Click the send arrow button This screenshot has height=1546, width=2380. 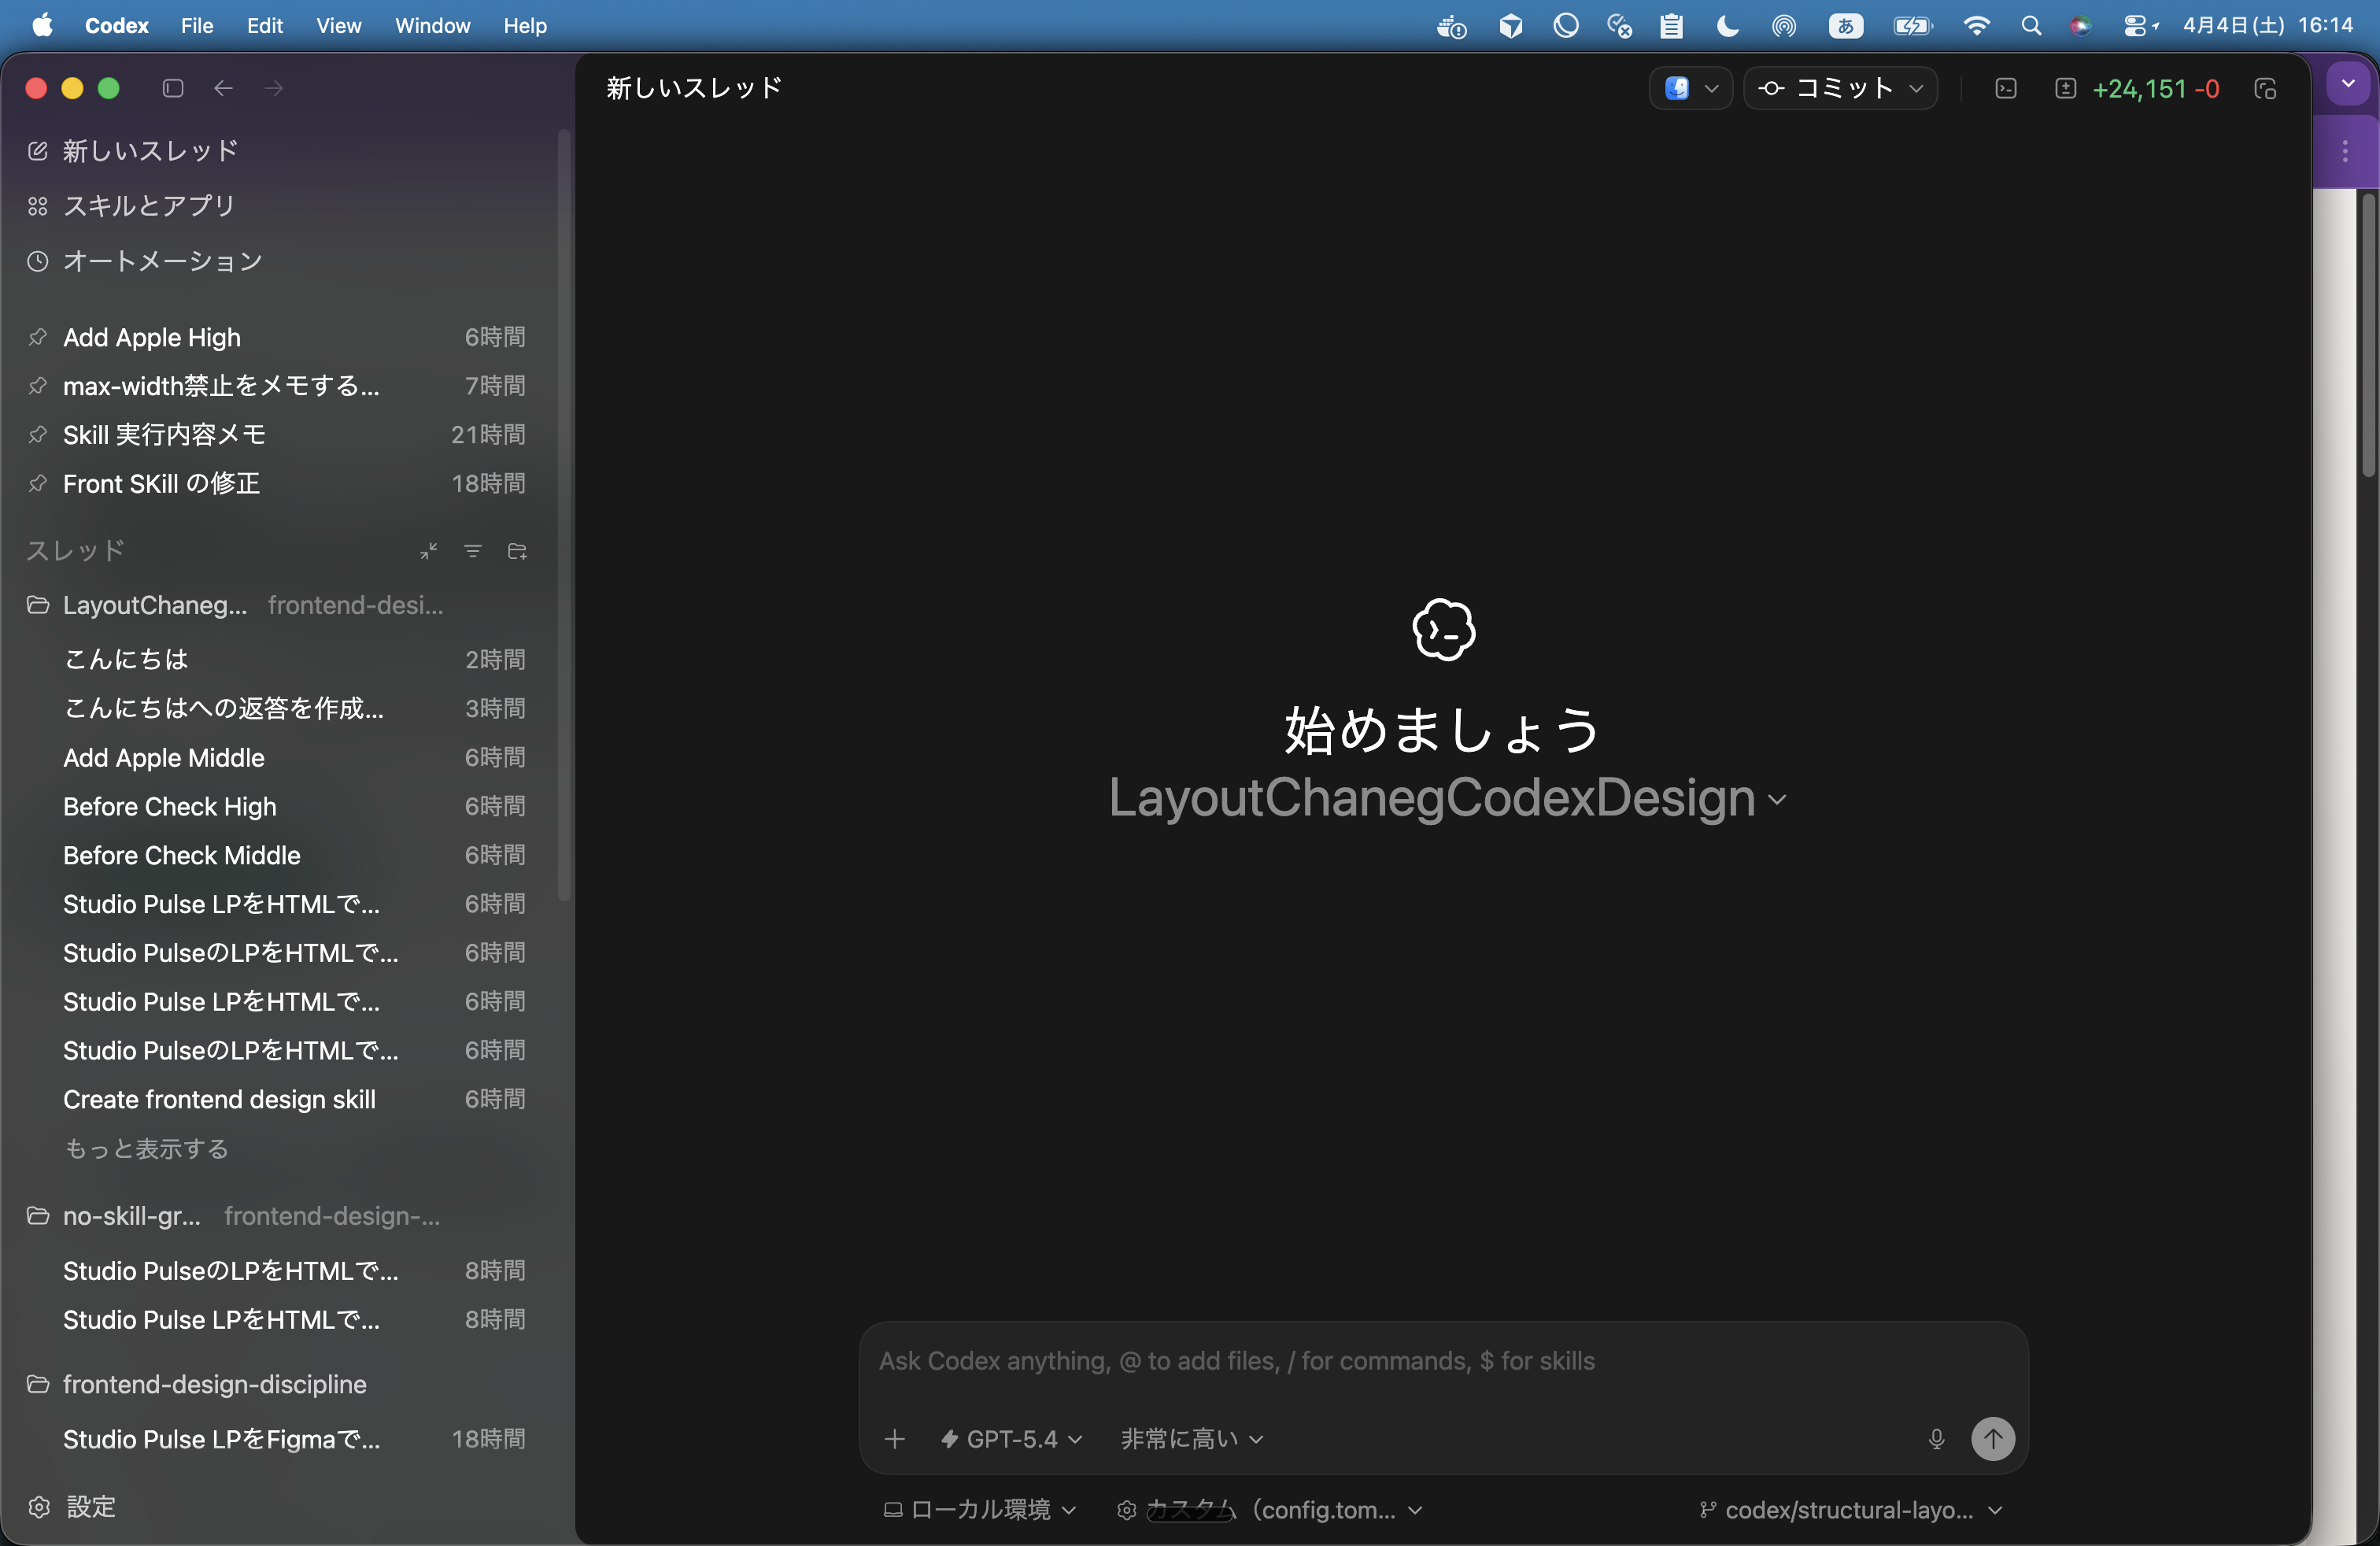(x=1992, y=1438)
